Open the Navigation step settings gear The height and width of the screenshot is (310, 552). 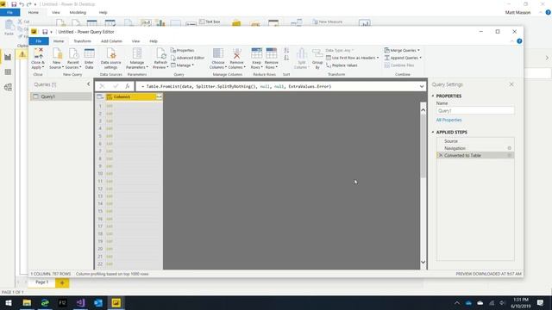[510, 148]
